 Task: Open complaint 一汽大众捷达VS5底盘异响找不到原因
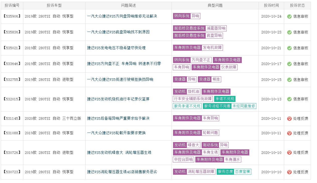(x=118, y=32)
